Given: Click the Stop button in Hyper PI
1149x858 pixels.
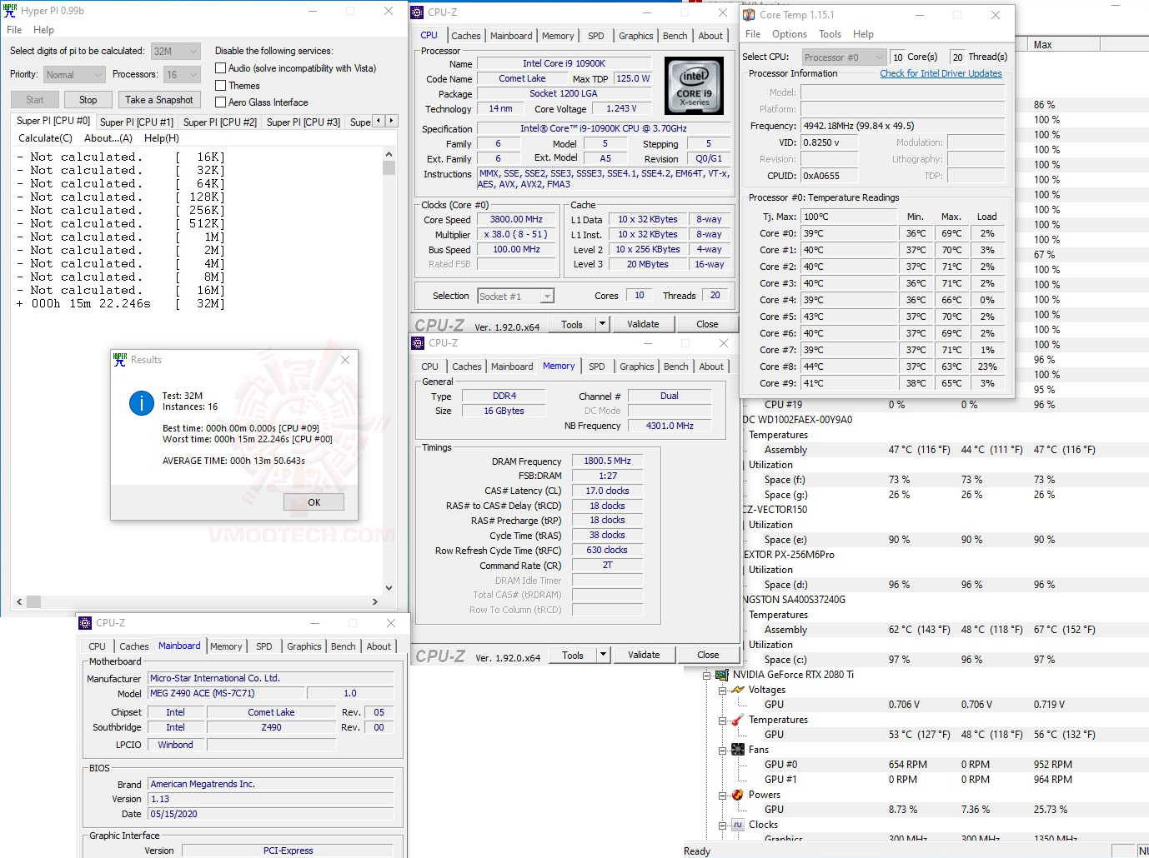Looking at the screenshot, I should coord(88,100).
